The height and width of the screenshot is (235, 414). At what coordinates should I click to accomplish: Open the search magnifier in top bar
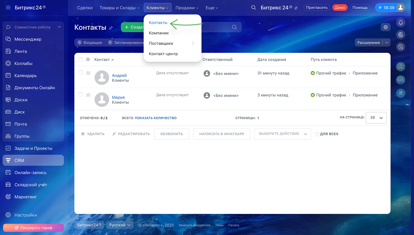click(x=253, y=8)
